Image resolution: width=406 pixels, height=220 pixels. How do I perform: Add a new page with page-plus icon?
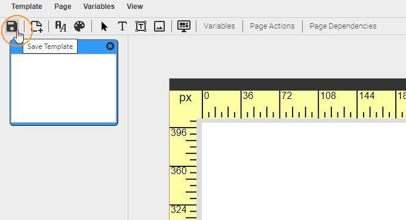pyautogui.click(x=37, y=26)
